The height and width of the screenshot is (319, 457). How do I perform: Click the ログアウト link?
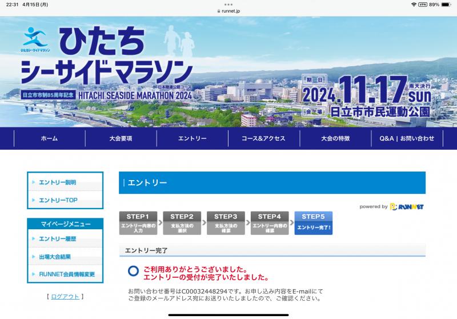pyautogui.click(x=65, y=296)
